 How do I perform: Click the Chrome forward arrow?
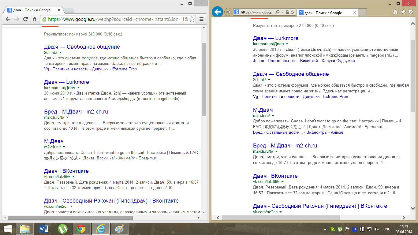pyautogui.click(x=17, y=19)
